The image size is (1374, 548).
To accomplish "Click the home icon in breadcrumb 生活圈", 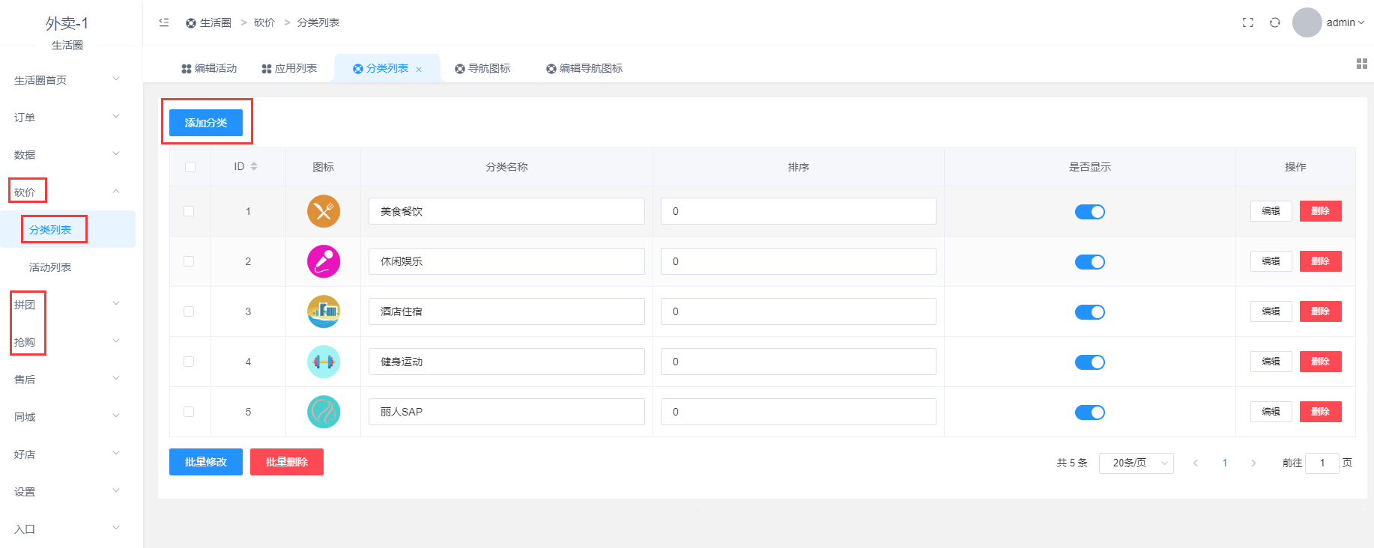I will point(190,23).
